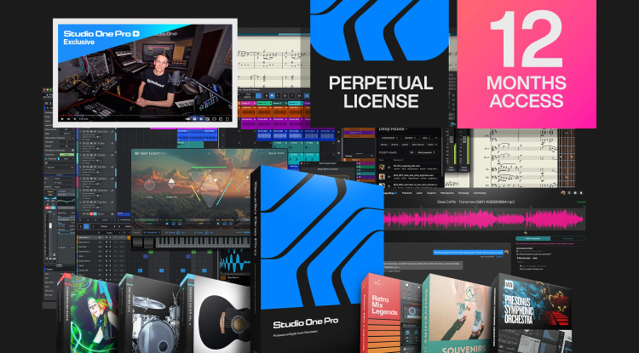Viewport: 639px width, 353px height.
Task: Open the Products menu
Action: click(x=406, y=193)
